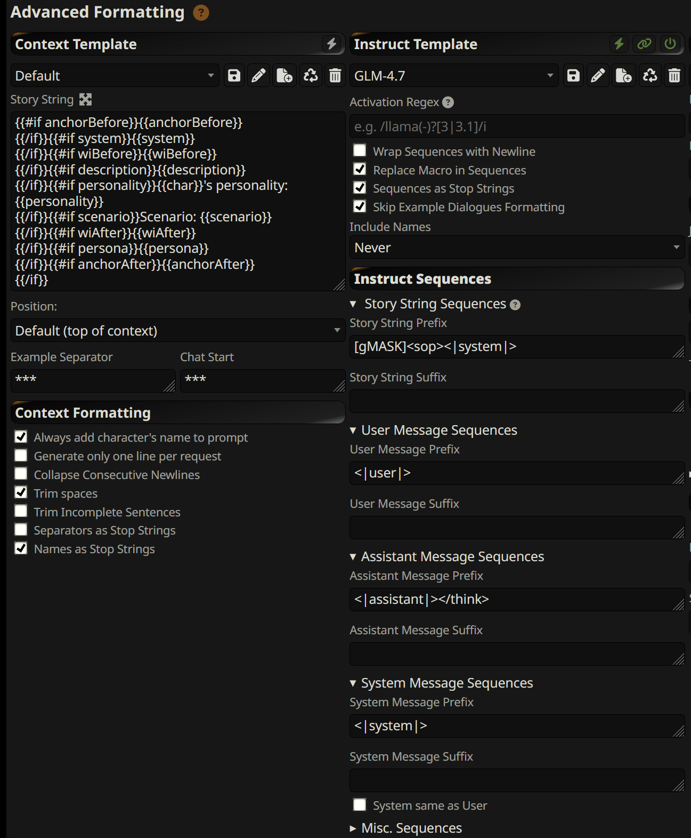Click the Chat Start field
Screen dimensions: 691x838
[263, 381]
